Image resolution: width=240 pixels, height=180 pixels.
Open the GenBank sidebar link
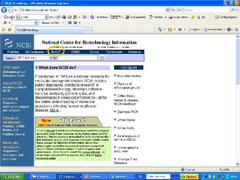click(x=10, y=99)
